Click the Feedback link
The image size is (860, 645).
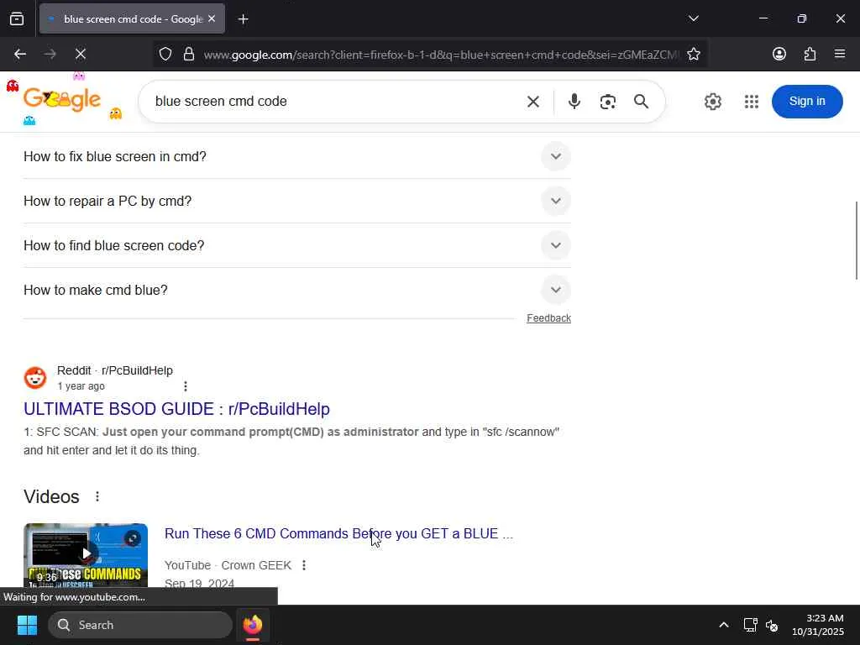pos(548,318)
